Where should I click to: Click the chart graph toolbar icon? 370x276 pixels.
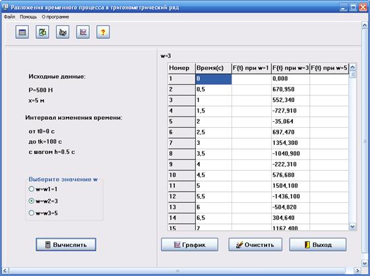point(83,32)
